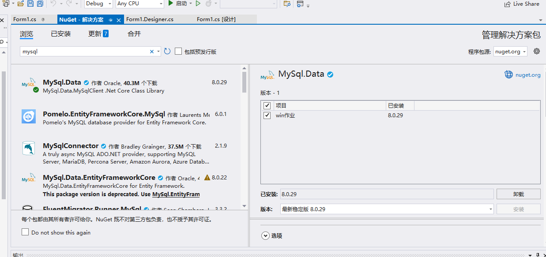
Task: Select the Updates (更新) tab
Action: [x=98, y=34]
